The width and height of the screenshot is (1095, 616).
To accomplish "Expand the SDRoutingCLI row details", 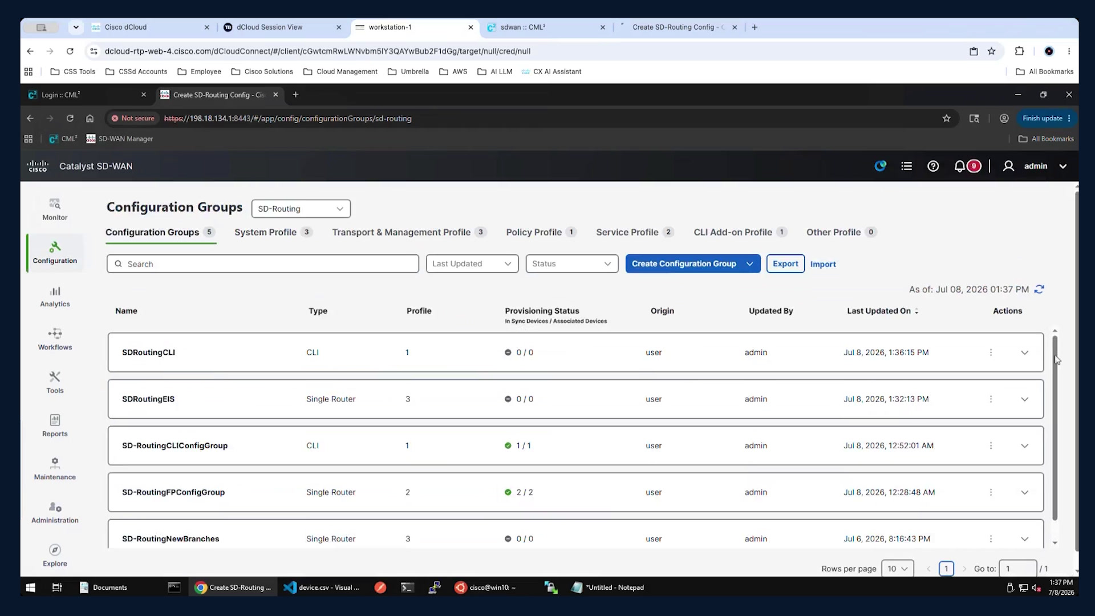I will pyautogui.click(x=1024, y=352).
